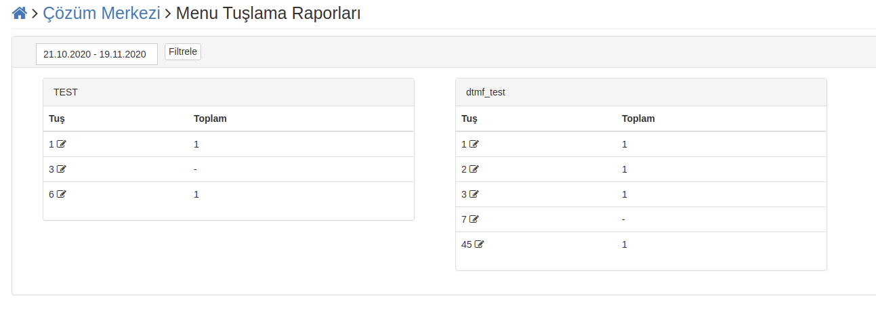Open Toplam value for TEST key 6
Viewport: 876px width, 329px height.
click(196, 194)
